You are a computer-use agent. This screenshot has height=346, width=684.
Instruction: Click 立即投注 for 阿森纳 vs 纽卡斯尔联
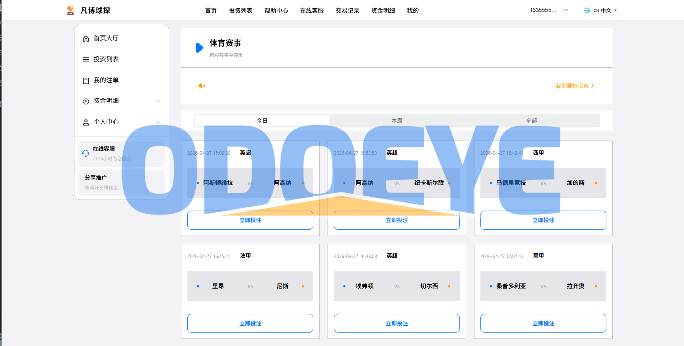[397, 220]
